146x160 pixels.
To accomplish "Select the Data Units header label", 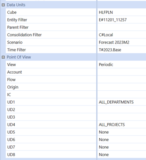I will 16,5.
